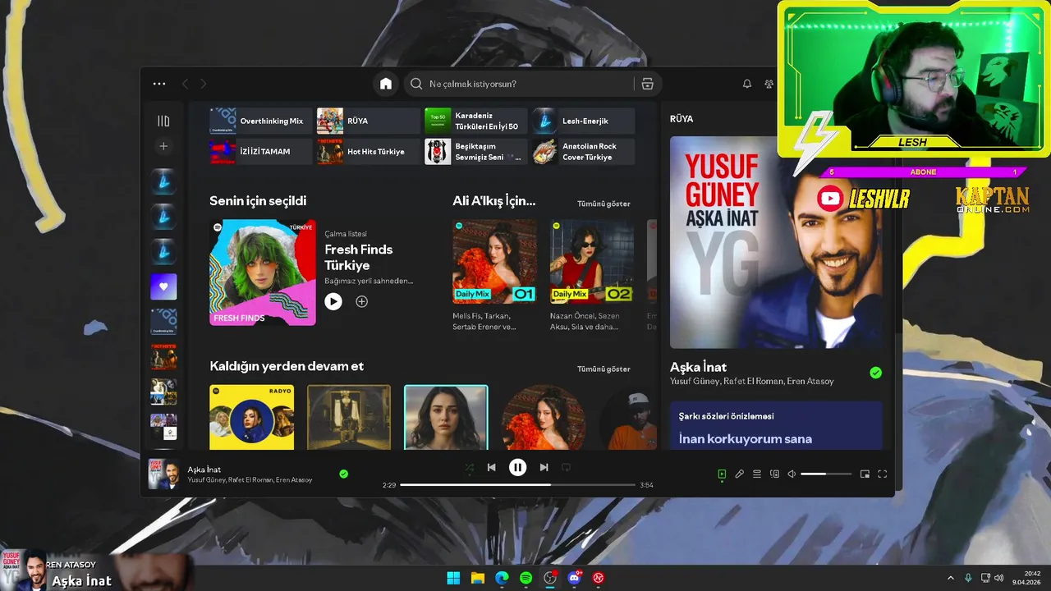Click the Aşka İnat album cover in right panel

point(776,242)
